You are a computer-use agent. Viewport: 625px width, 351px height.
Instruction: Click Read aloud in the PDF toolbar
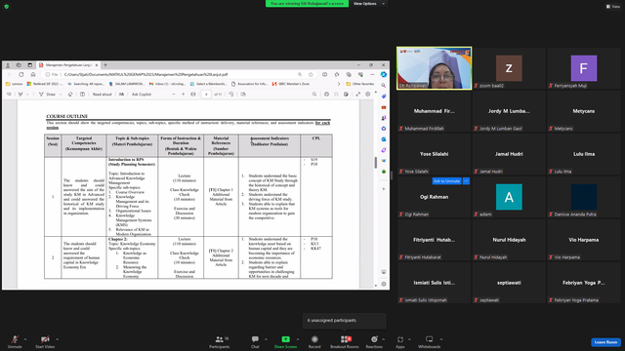102,95
